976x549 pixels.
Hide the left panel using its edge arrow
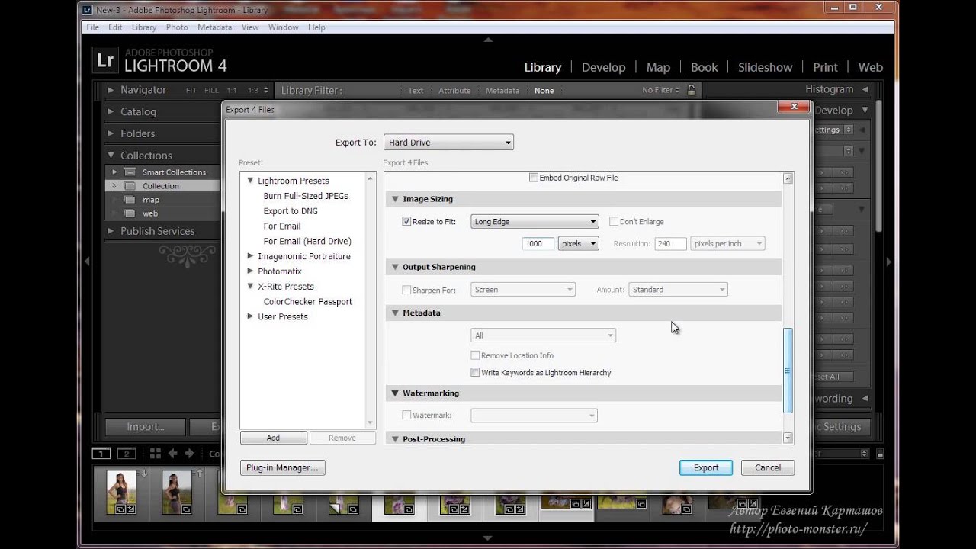[x=87, y=262]
